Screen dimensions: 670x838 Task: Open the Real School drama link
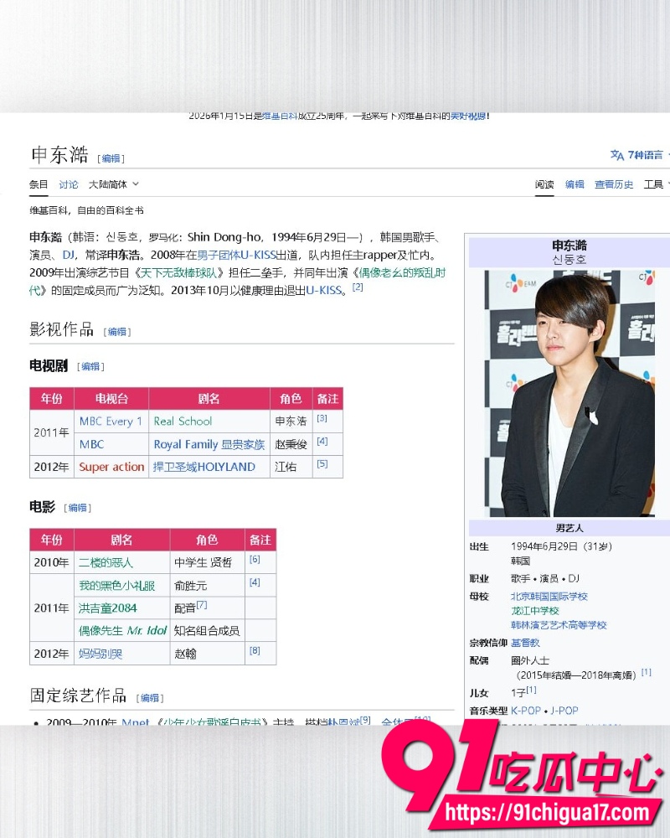point(183,422)
